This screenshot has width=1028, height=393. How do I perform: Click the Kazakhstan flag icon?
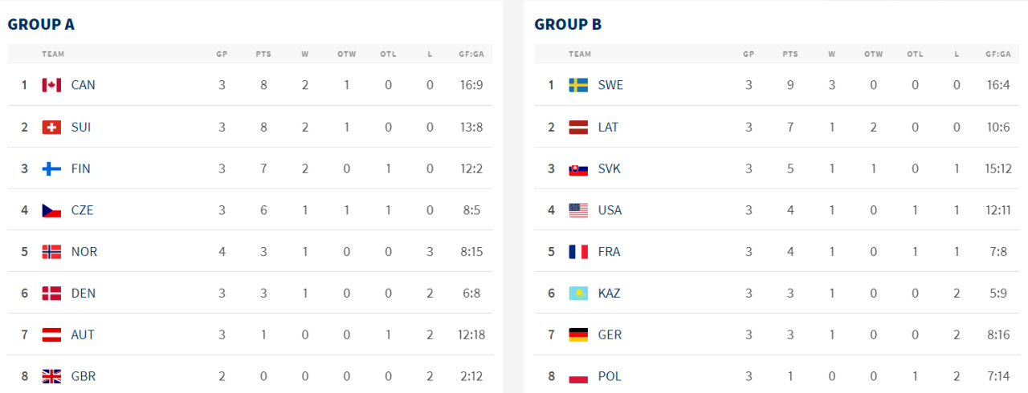click(578, 294)
